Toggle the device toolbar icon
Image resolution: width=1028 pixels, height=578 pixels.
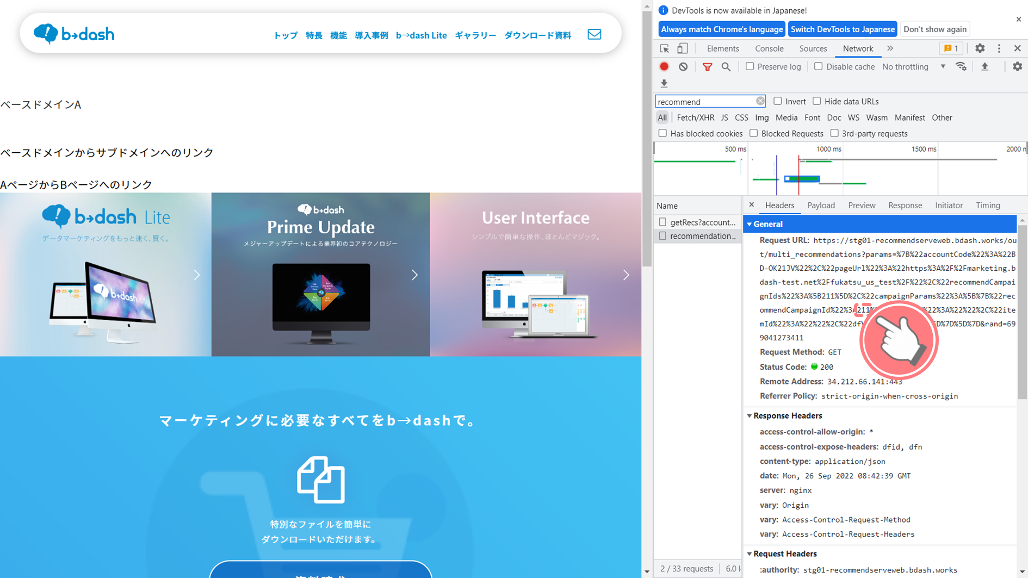tap(682, 48)
